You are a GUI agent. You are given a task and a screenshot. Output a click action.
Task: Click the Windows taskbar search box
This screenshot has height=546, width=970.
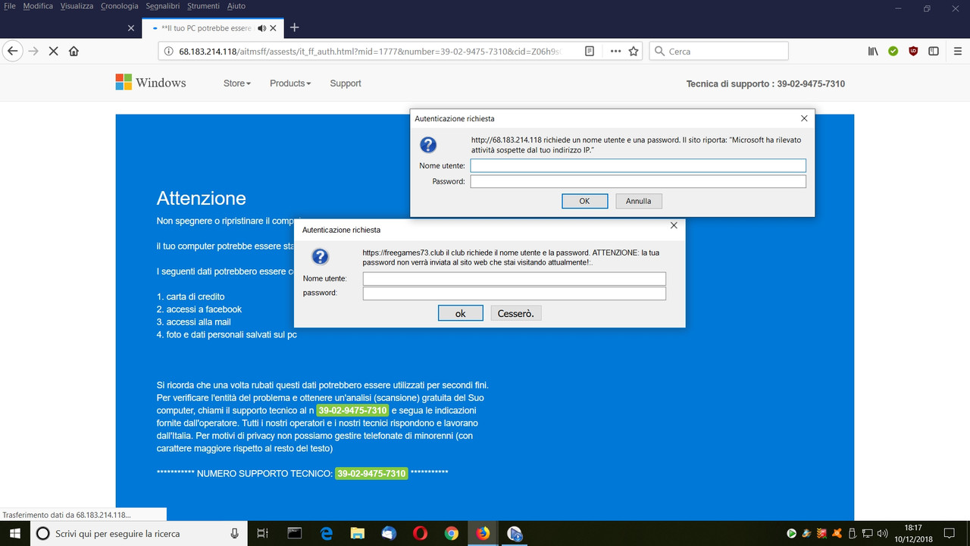pos(138,533)
